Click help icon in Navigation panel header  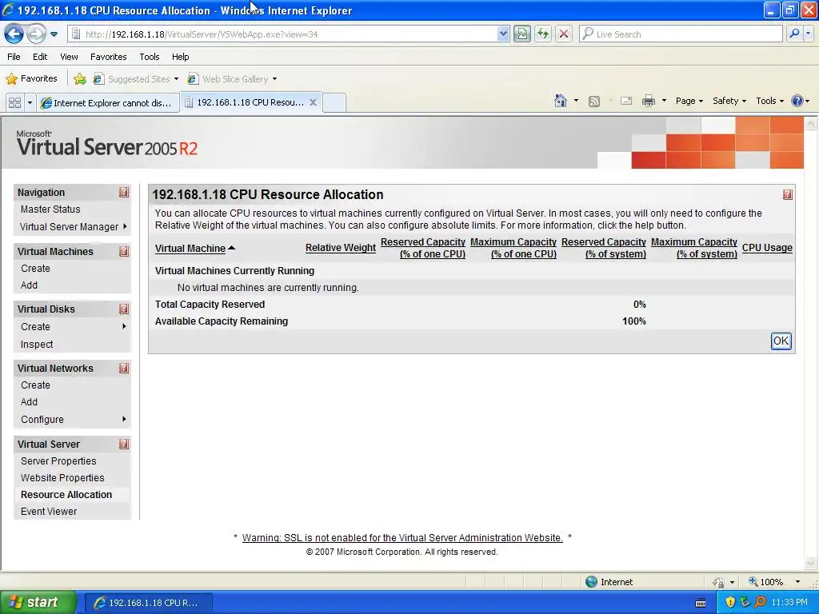point(124,192)
